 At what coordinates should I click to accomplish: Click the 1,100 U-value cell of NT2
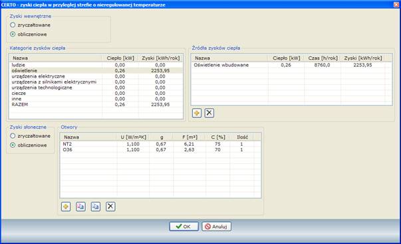coord(133,144)
